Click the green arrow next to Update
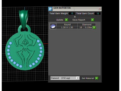 click(x=66, y=20)
